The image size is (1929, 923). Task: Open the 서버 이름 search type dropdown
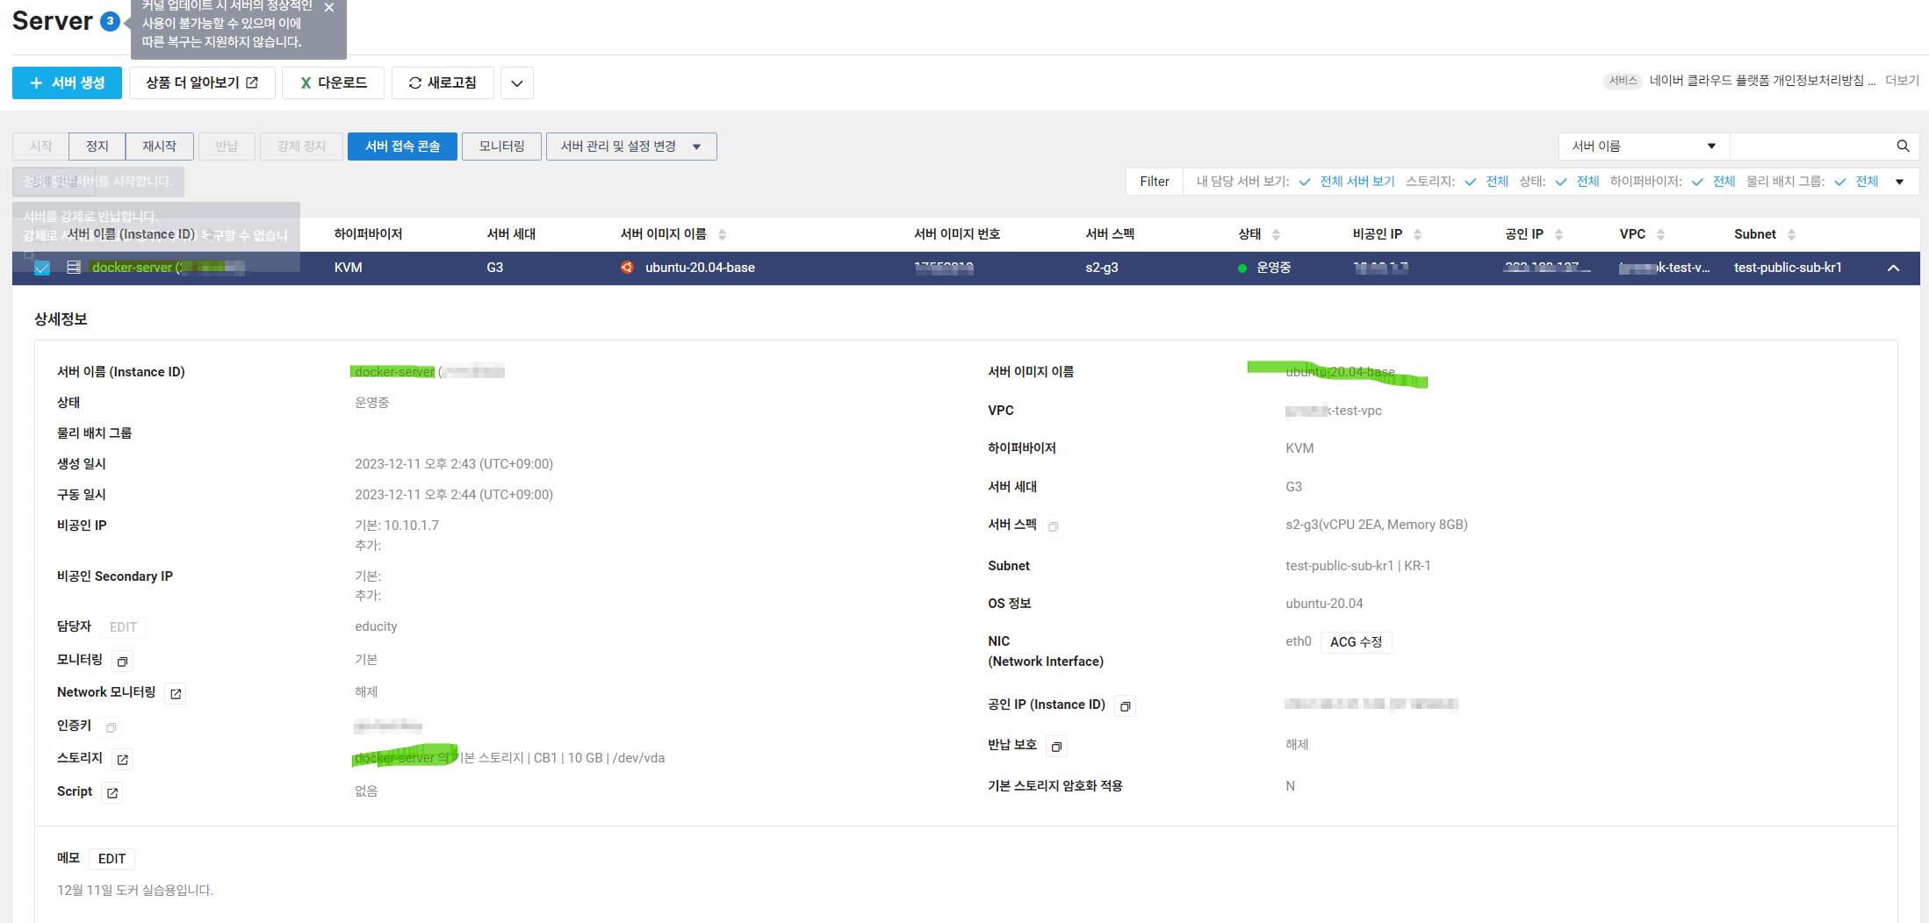[x=1644, y=146]
